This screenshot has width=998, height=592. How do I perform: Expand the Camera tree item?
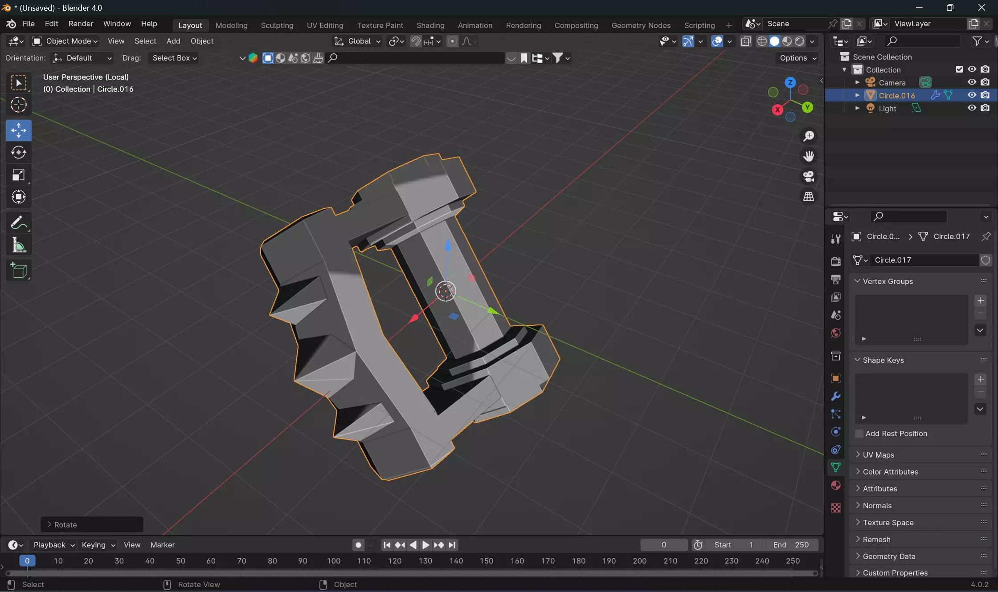click(x=857, y=82)
